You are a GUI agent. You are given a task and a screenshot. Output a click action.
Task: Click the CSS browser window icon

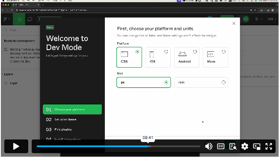(x=125, y=54)
